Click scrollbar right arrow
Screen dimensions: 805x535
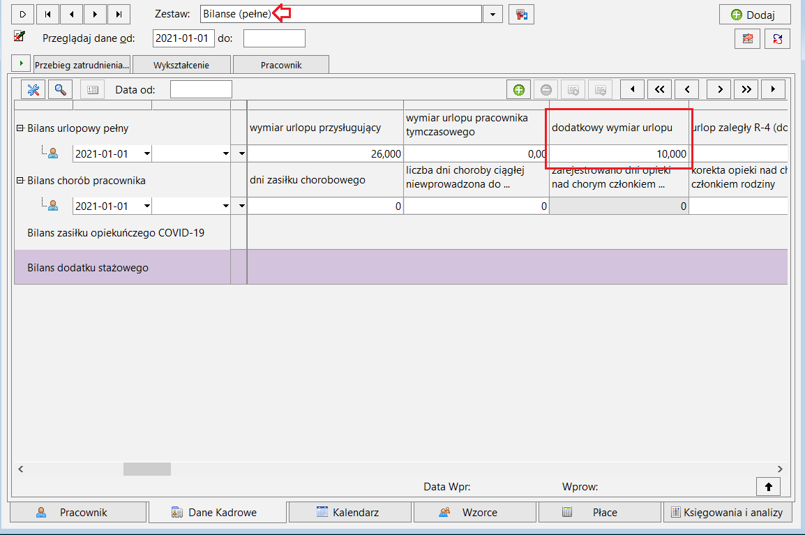780,469
